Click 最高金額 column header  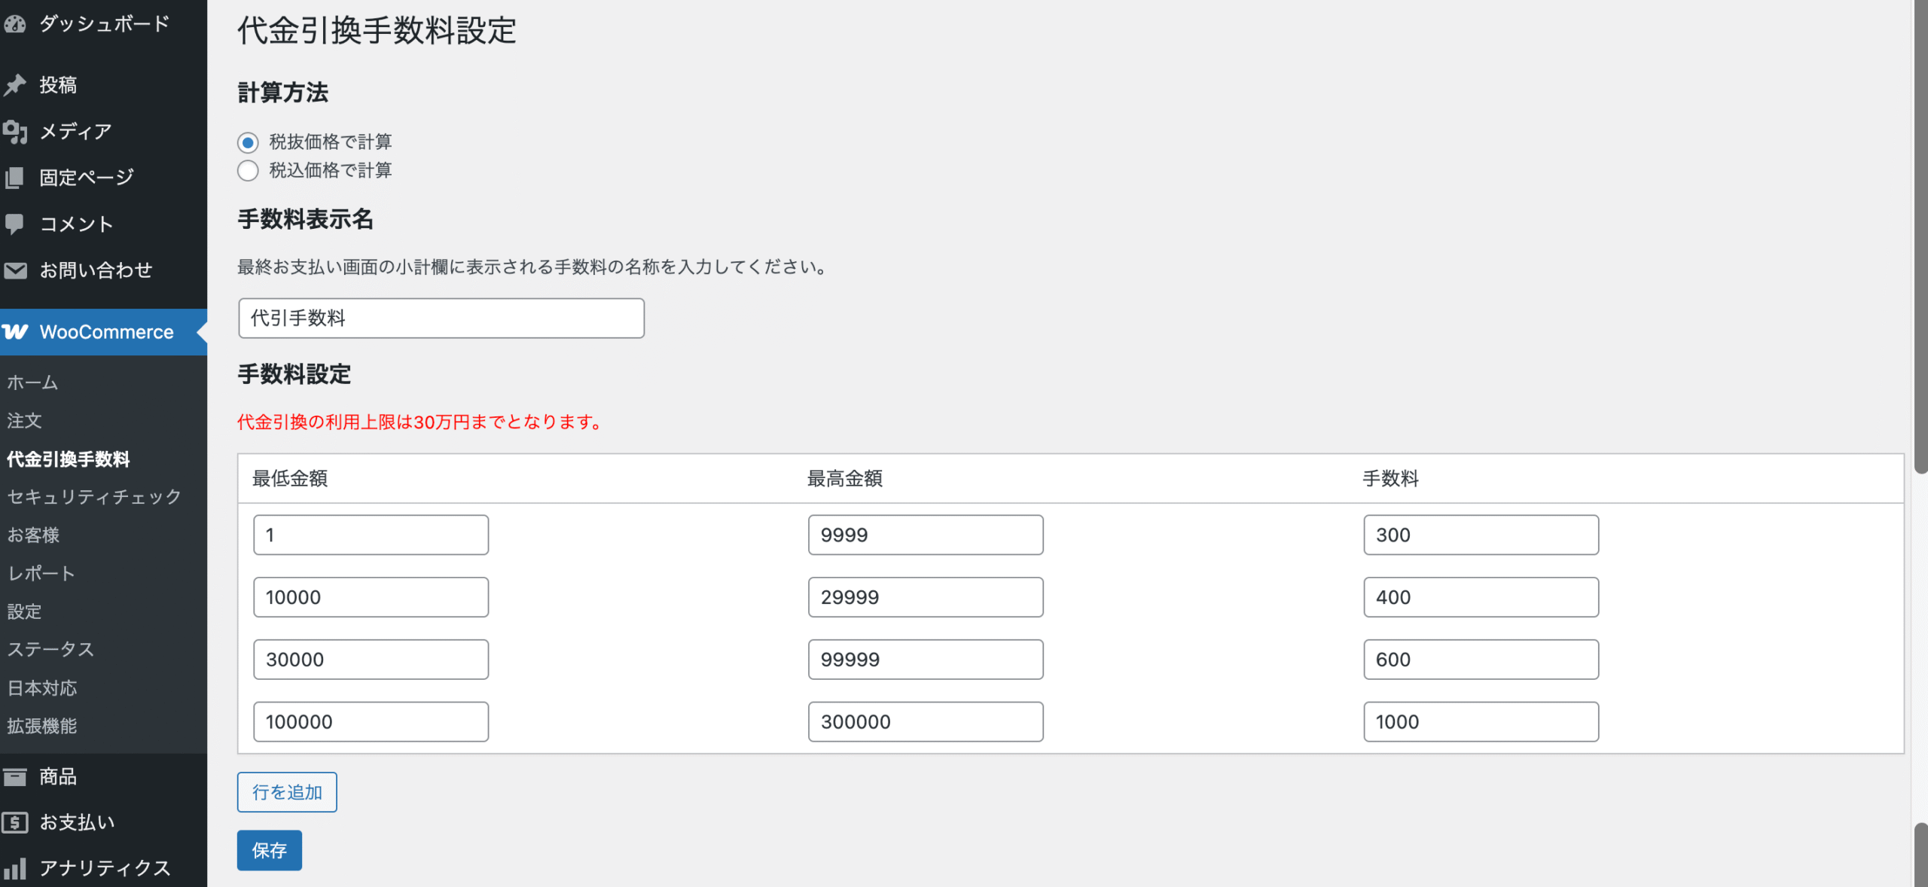845,479
